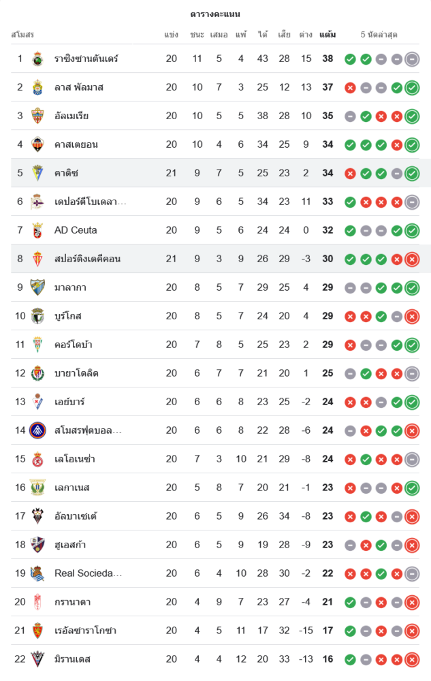This screenshot has height=681, width=431.
Task: Click the Mirandés team crest
Action: (37, 659)
